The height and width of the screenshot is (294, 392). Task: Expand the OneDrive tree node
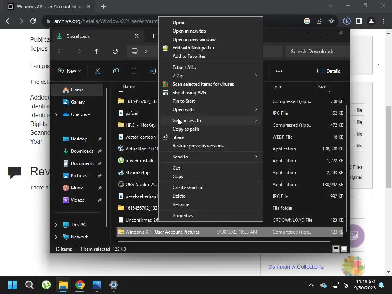click(56, 114)
